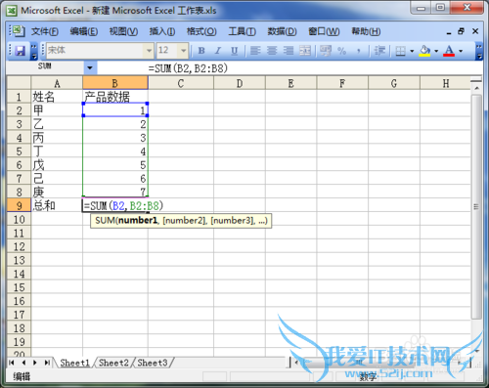Switch to the Sheet3 tab

click(153, 363)
